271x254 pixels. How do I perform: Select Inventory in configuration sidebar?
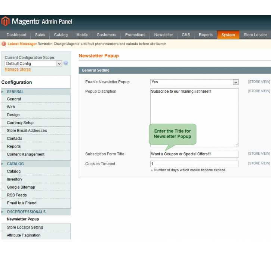(x=36, y=179)
